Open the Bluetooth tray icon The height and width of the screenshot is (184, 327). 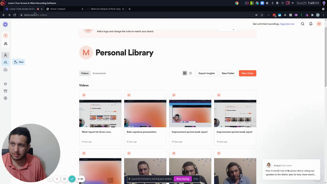(x=272, y=3)
